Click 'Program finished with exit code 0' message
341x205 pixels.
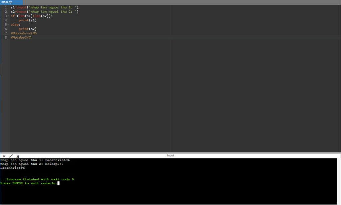pyautogui.click(x=37, y=179)
